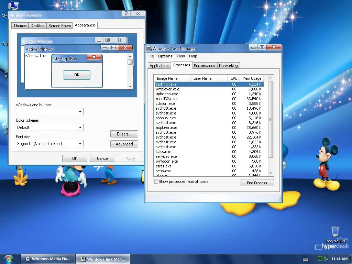Screen dimensions: 352x264
Task: Click the Task Manager title bar icon
Action: click(x=148, y=48)
